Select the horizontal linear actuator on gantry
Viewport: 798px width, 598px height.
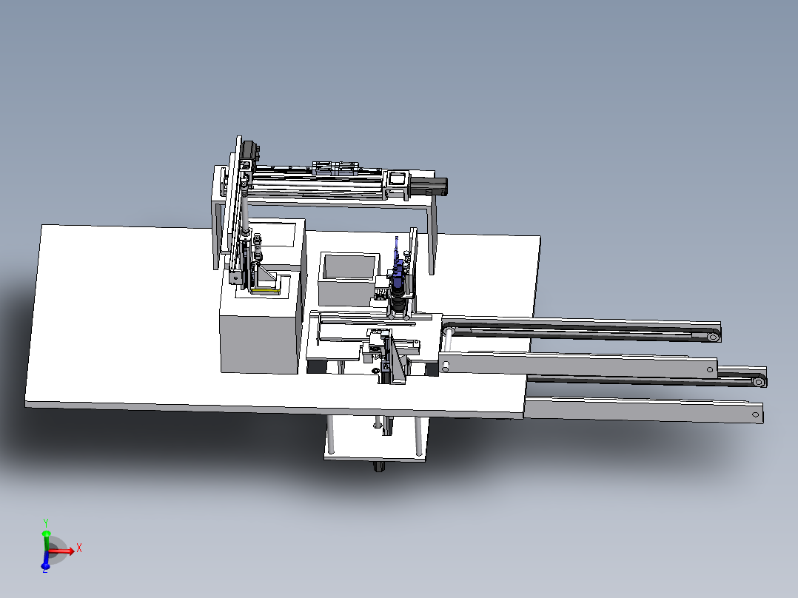[318, 182]
